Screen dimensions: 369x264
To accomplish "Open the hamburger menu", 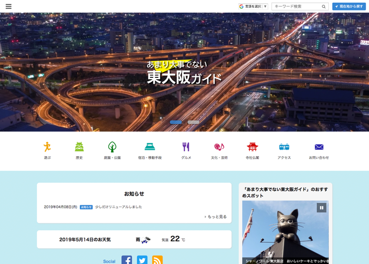I will pyautogui.click(x=8, y=6).
